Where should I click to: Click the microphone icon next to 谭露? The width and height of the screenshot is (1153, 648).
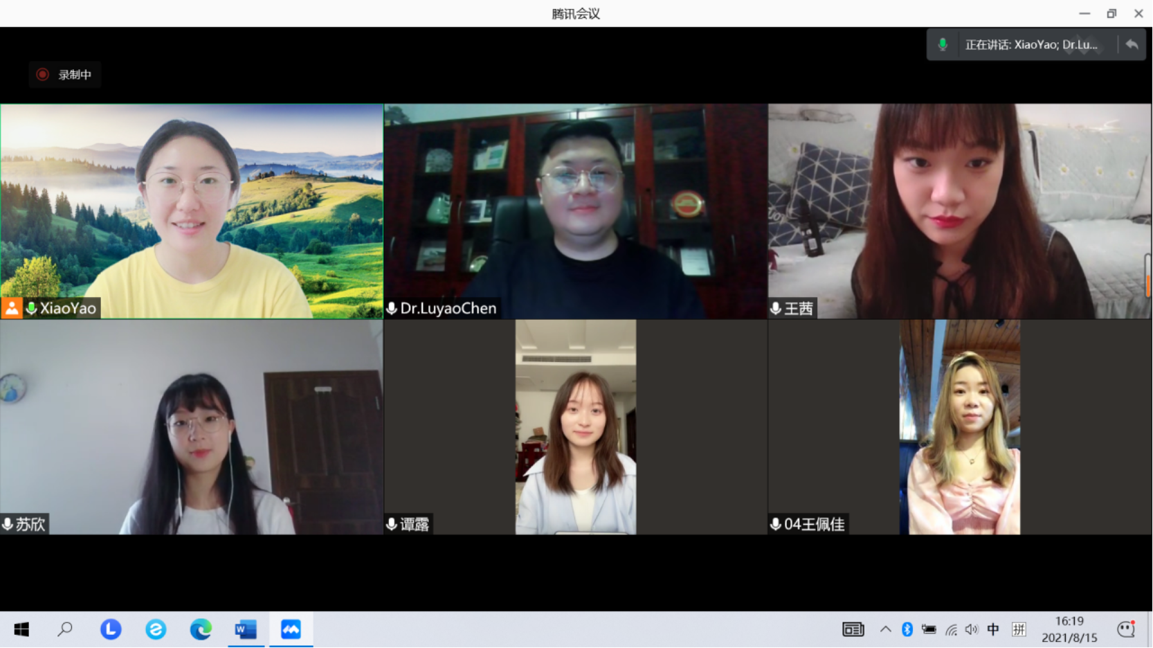(x=392, y=524)
